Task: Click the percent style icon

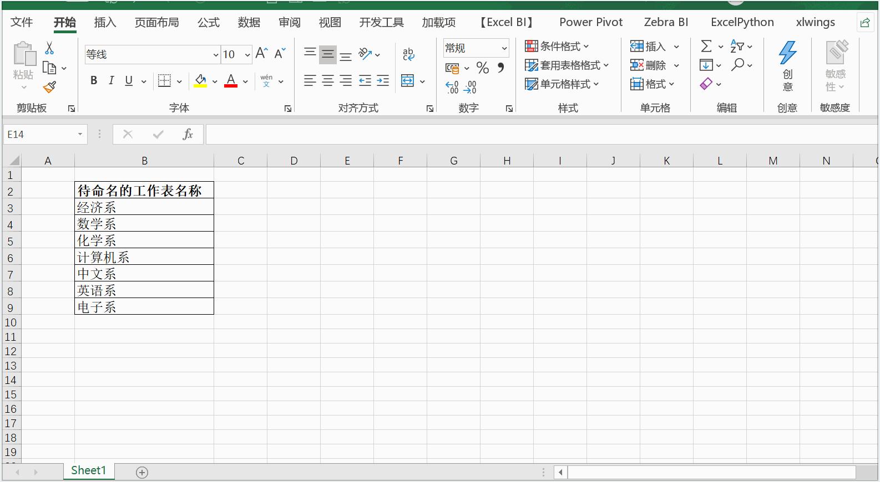Action: click(483, 68)
